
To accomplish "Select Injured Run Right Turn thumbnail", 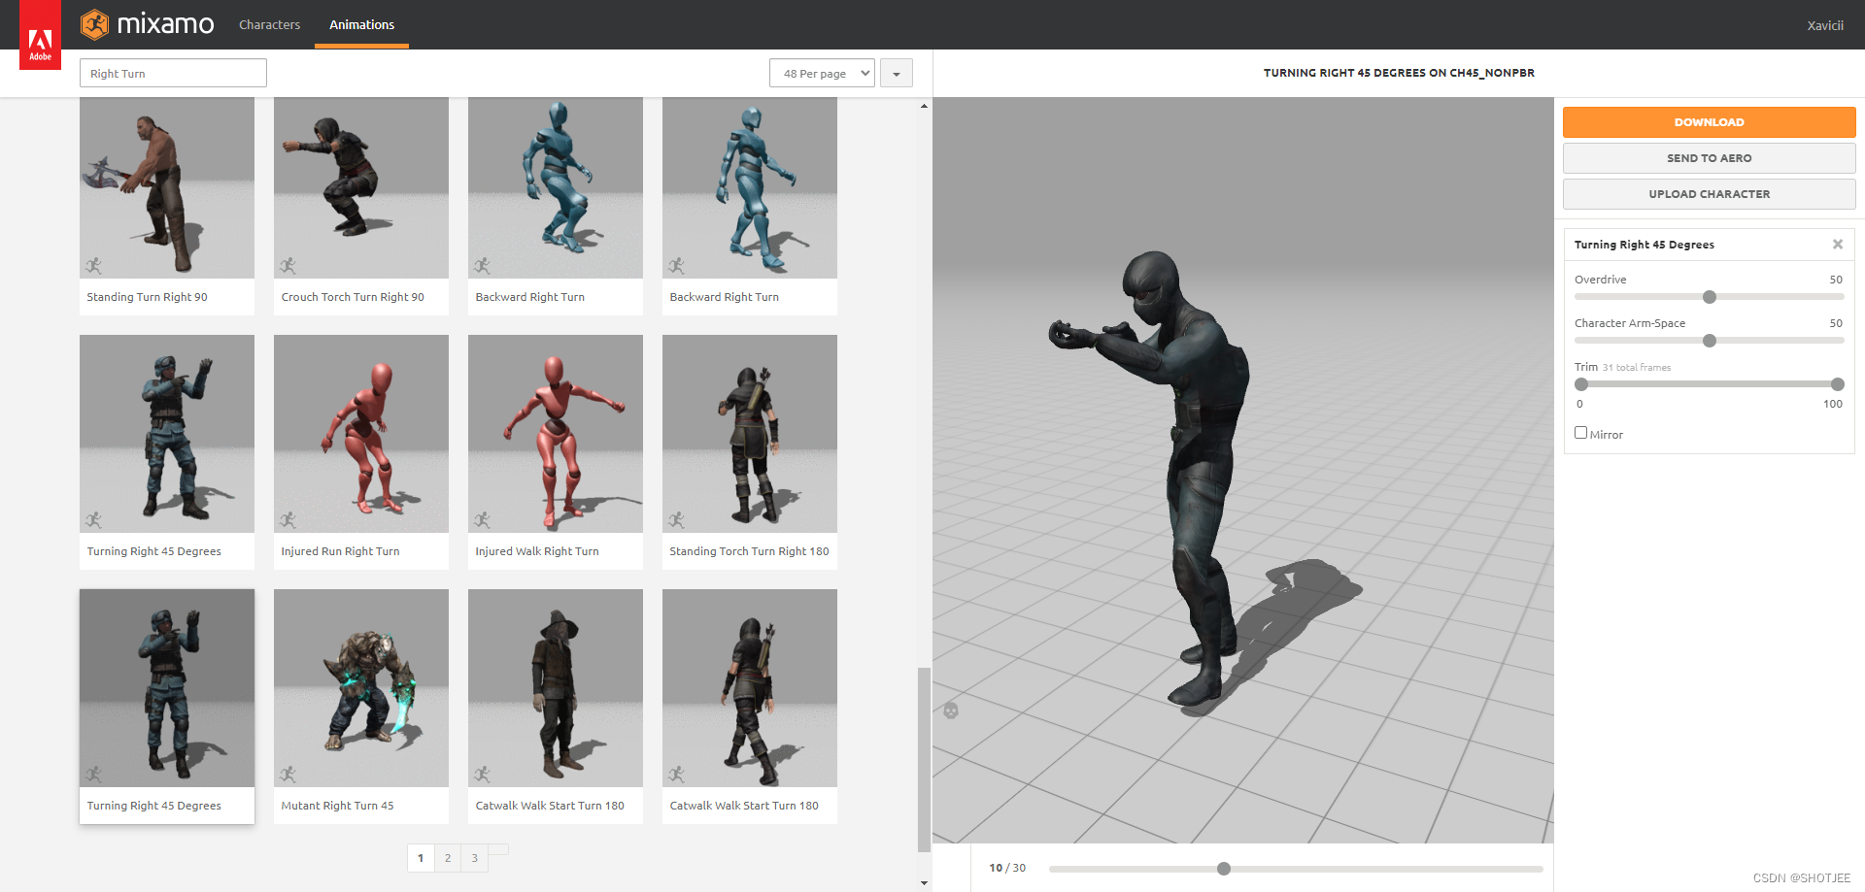I will (361, 434).
